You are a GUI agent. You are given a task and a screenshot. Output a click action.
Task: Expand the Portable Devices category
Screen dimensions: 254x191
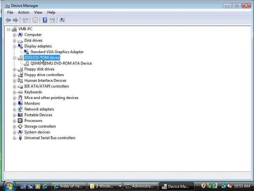tap(14, 115)
